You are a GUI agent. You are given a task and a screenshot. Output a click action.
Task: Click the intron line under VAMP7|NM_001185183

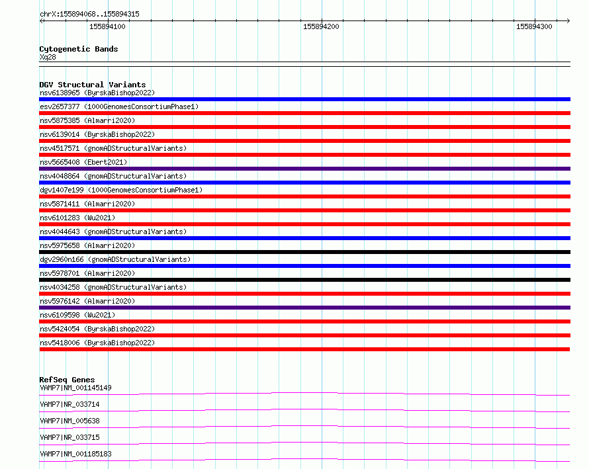coord(304,460)
